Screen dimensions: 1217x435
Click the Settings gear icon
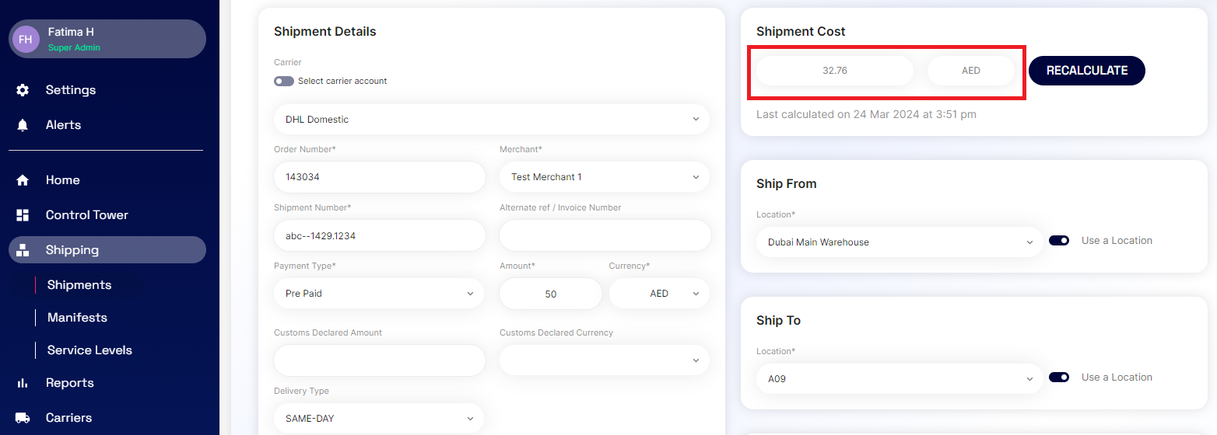tap(23, 90)
